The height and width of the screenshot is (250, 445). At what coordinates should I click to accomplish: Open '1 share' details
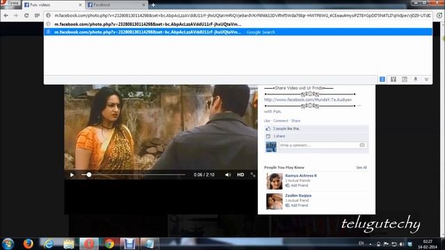280,136
